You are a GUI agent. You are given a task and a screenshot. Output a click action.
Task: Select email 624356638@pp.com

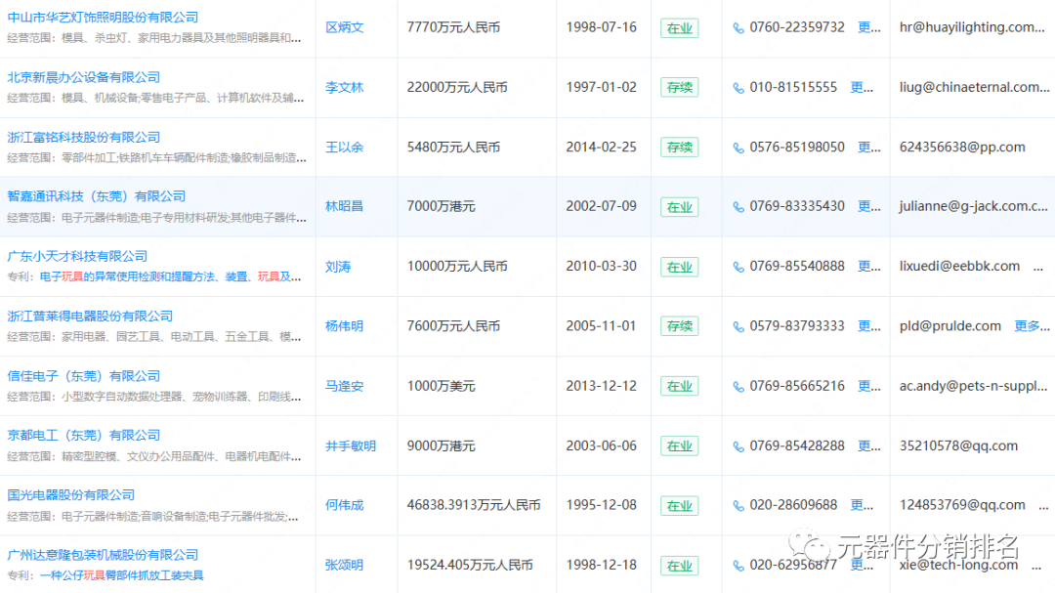coord(962,148)
